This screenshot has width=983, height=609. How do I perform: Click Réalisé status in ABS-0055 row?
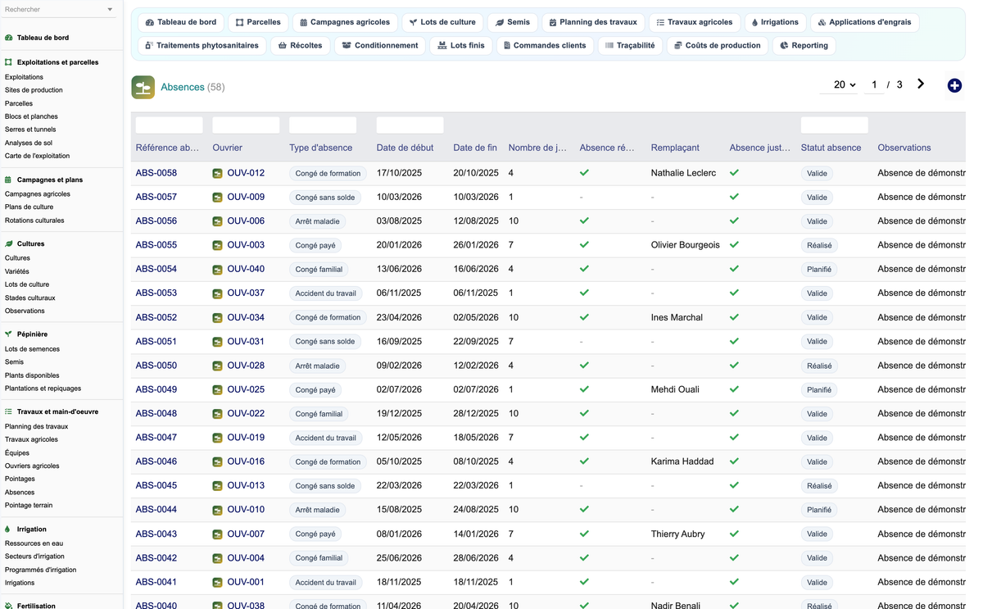pyautogui.click(x=819, y=245)
